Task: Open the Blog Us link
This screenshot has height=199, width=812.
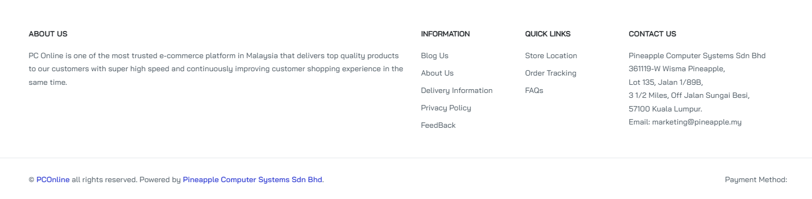Action: (x=435, y=55)
